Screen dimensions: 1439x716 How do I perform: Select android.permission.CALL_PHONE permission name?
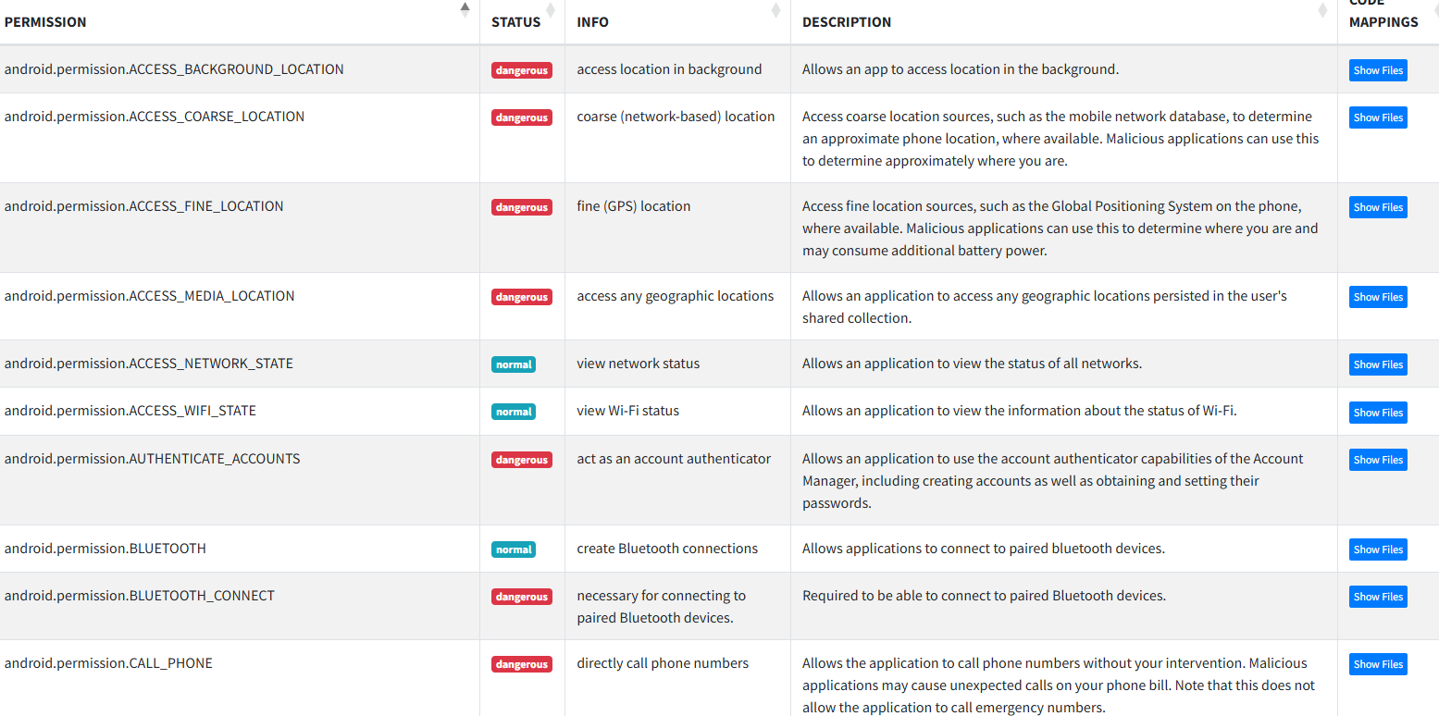click(x=108, y=663)
